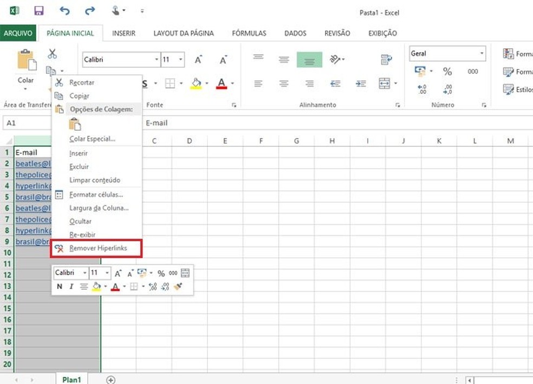The height and width of the screenshot is (384, 533).
Task: Click the Center alignment icon in ribbon
Action: [x=284, y=83]
